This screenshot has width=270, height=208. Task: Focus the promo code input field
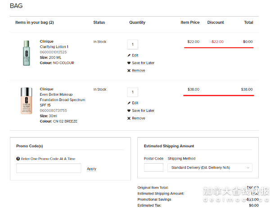[x=49, y=168]
